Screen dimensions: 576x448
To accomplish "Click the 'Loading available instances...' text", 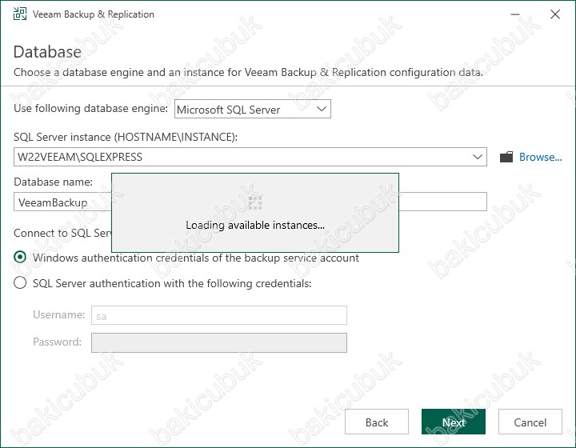I will (255, 225).
